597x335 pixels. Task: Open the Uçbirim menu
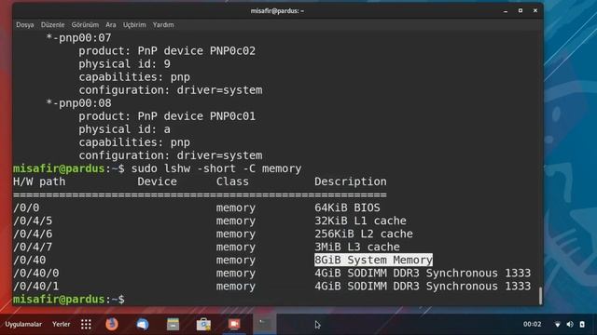(x=134, y=25)
